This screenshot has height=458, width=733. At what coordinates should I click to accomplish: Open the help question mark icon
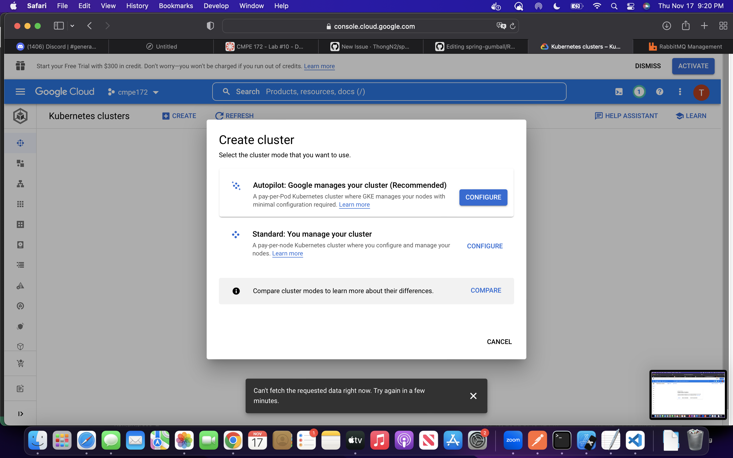pos(659,92)
